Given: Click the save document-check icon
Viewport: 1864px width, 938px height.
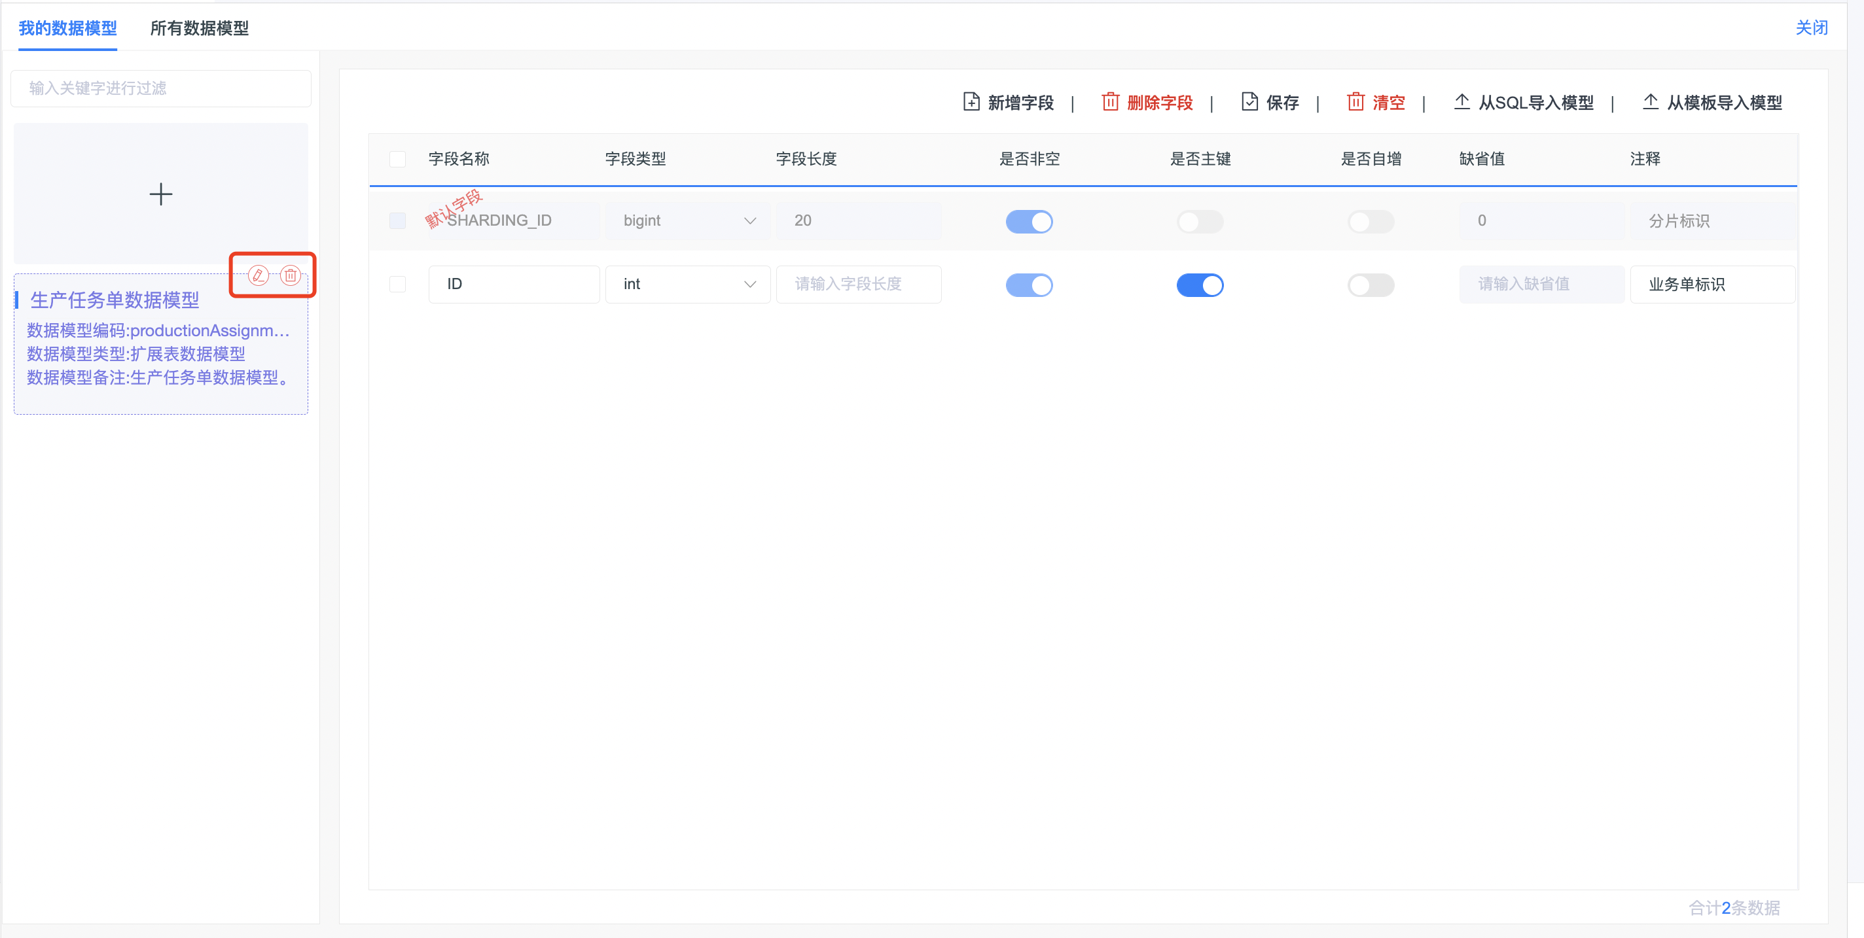Looking at the screenshot, I should click(x=1249, y=102).
